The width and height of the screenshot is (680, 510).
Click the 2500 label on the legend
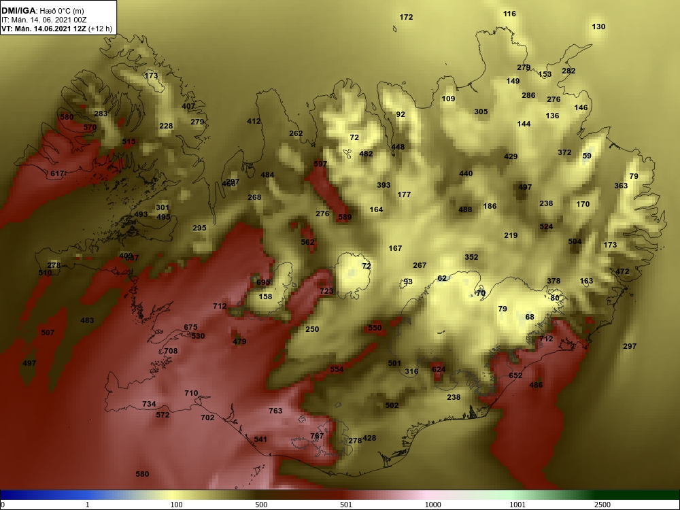[604, 505]
